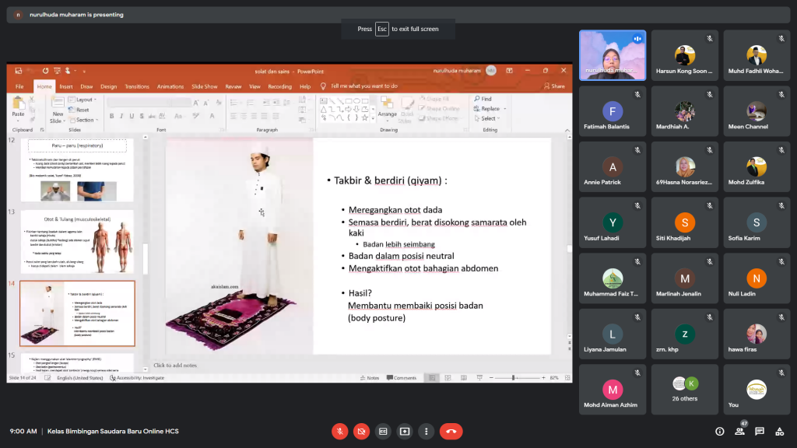
Task: Show the participants people panel
Action: click(739, 431)
